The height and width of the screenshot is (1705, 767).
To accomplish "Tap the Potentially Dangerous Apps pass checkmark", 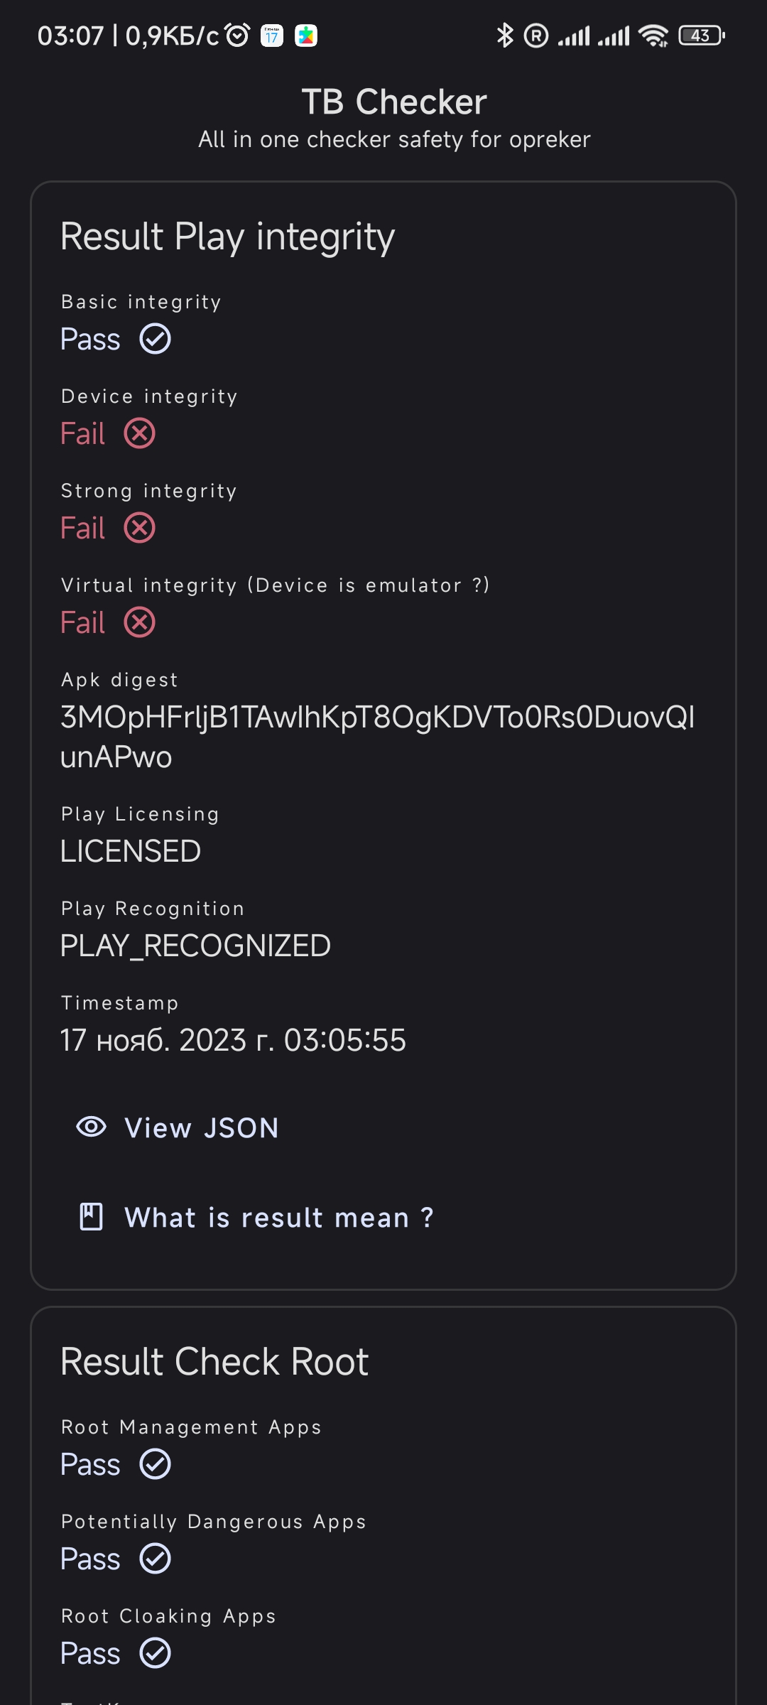I will [155, 1559].
